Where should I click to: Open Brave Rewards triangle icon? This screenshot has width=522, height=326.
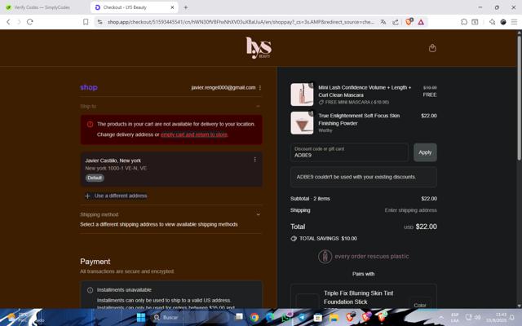[421, 22]
